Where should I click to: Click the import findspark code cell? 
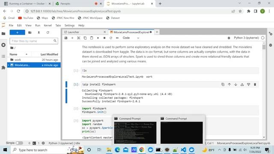pyautogui.click(x=170, y=110)
